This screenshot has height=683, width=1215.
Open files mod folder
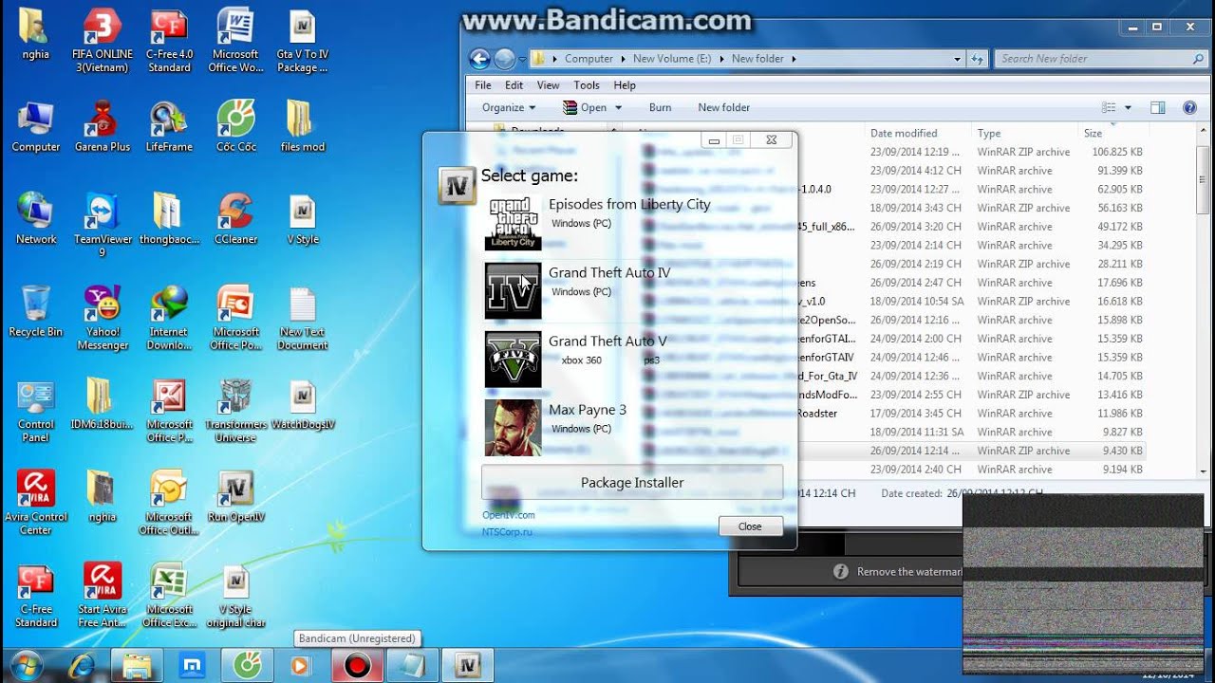pyautogui.click(x=302, y=126)
